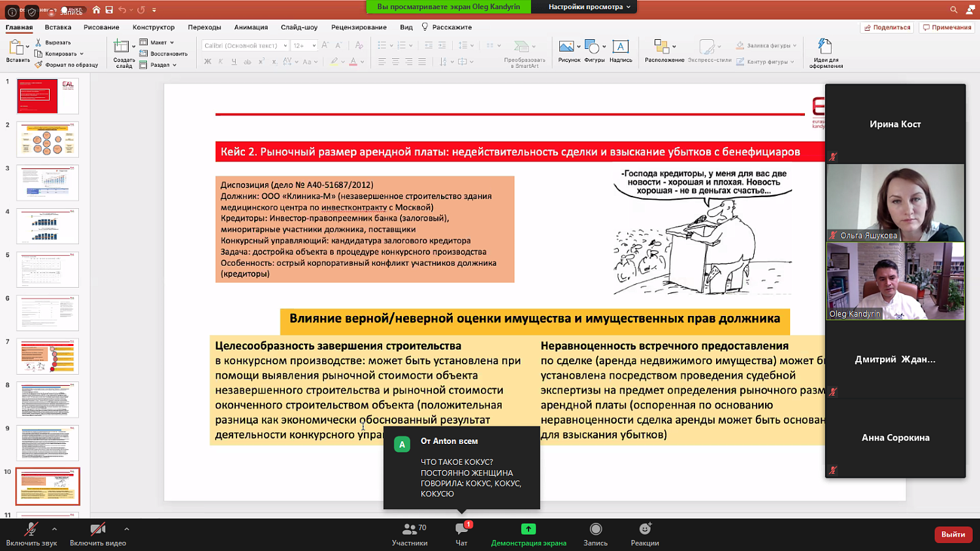This screenshot has width=980, height=551.
Task: Toggle Italic (К) formatting
Action: [x=221, y=61]
